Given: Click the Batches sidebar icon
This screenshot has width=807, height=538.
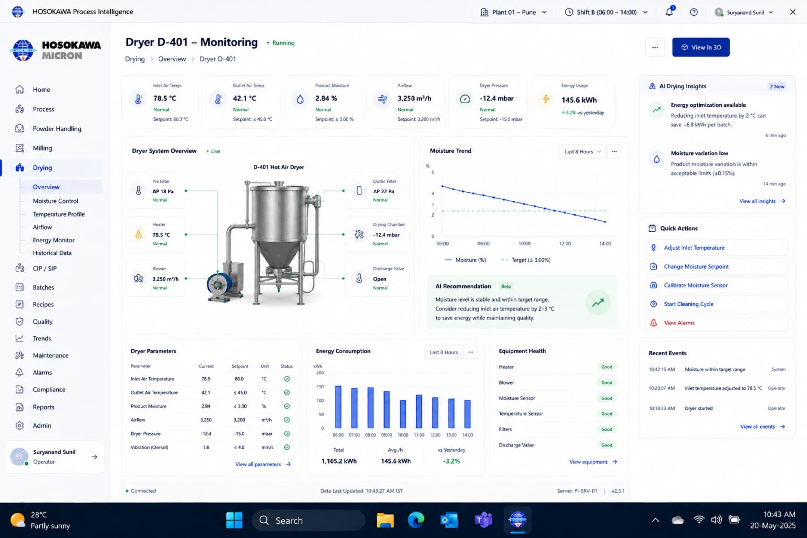Looking at the screenshot, I should click(20, 287).
